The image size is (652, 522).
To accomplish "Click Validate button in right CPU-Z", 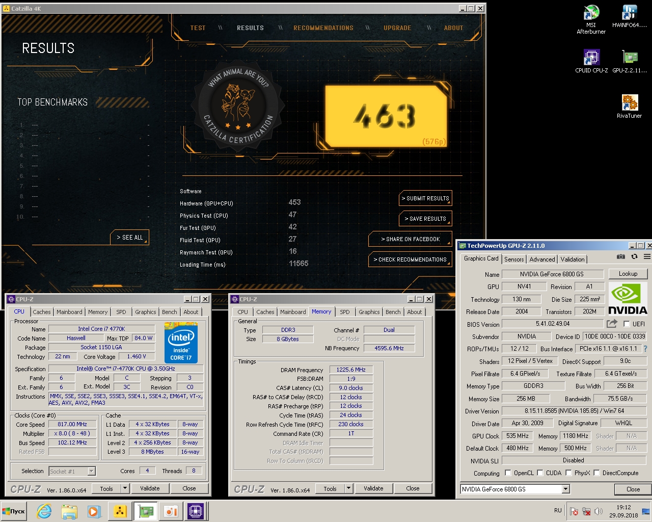I will (x=373, y=488).
